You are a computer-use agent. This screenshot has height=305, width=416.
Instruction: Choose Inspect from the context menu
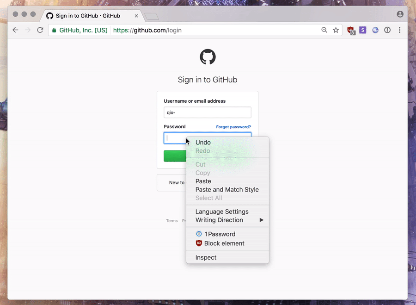227,257
